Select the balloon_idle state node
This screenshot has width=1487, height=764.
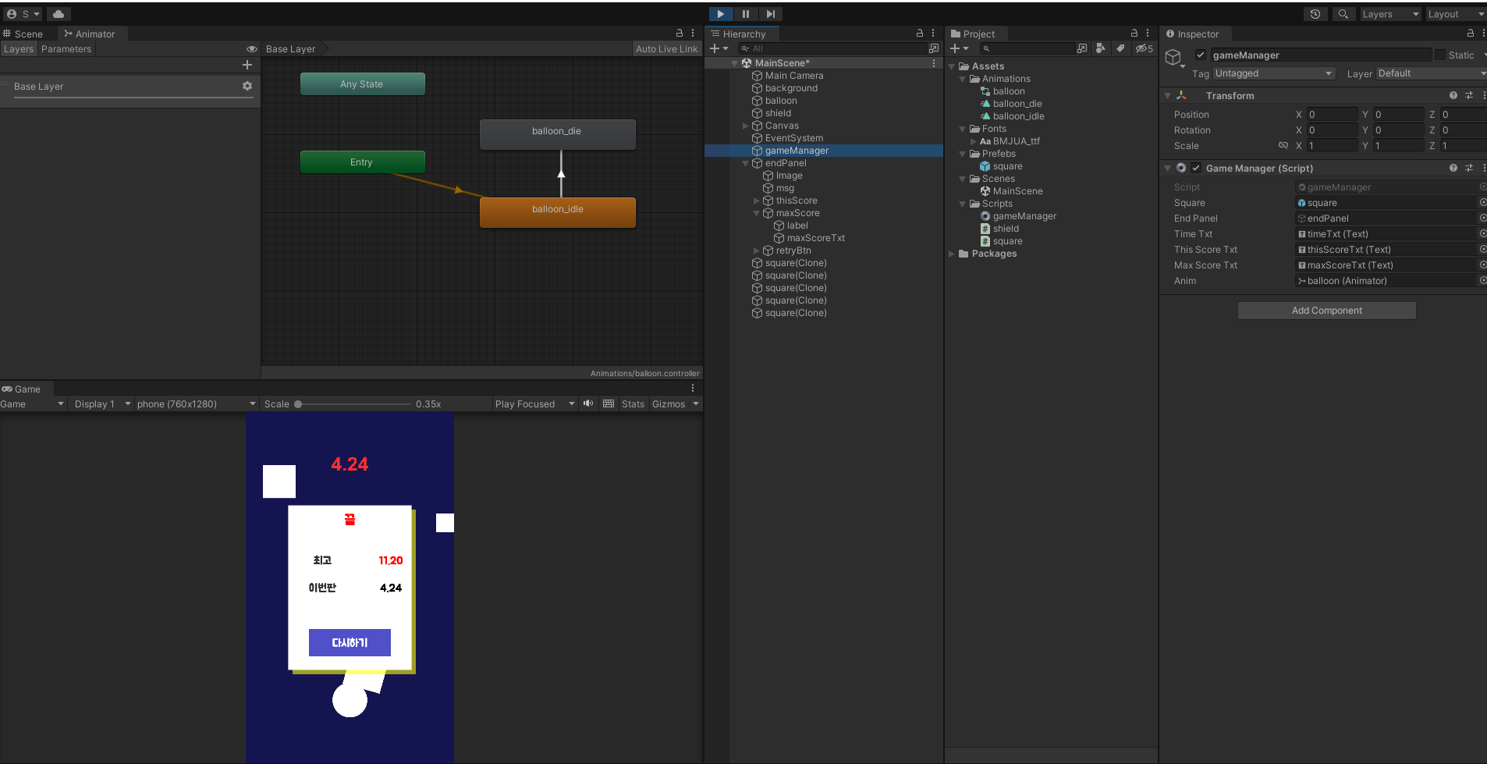[557, 211]
